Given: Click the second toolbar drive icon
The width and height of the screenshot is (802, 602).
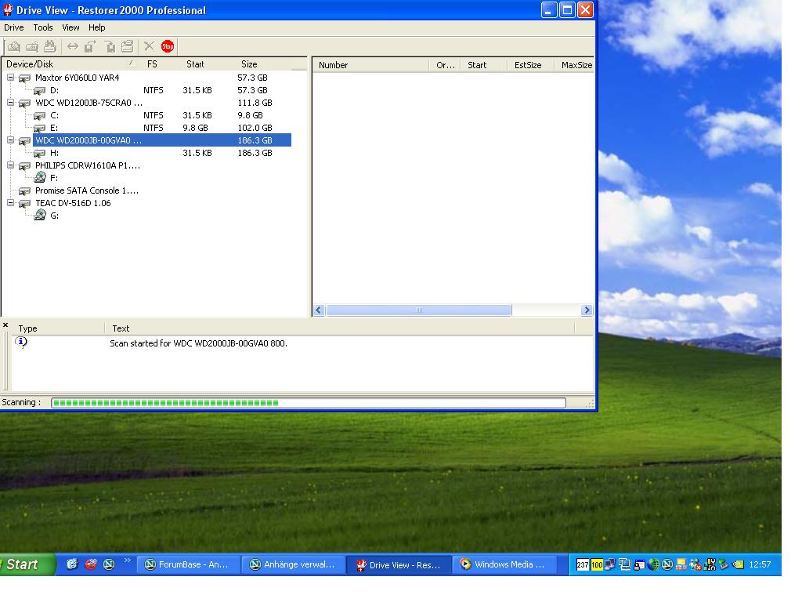Looking at the screenshot, I should pyautogui.click(x=31, y=46).
